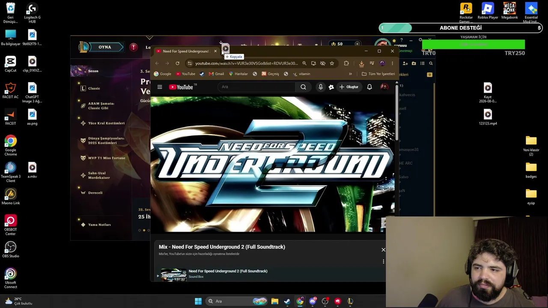Open Chrome profile avatar
This screenshot has width=548, height=308.
[x=382, y=63]
